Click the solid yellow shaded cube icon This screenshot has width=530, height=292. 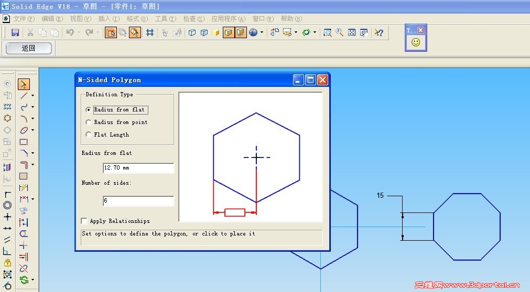pos(216,32)
